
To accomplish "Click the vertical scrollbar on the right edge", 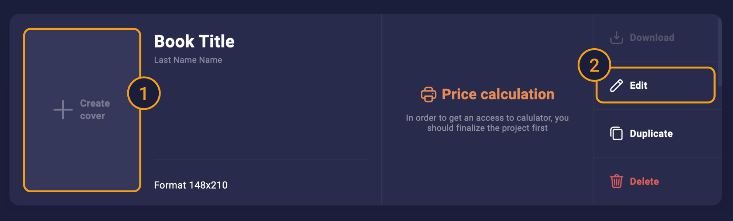I will coord(719,52).
